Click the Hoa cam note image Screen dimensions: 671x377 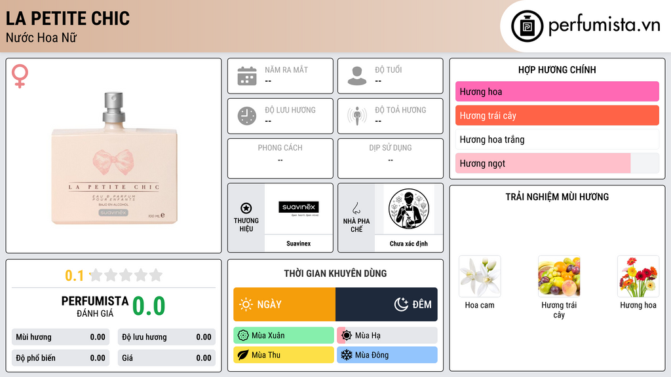480,277
